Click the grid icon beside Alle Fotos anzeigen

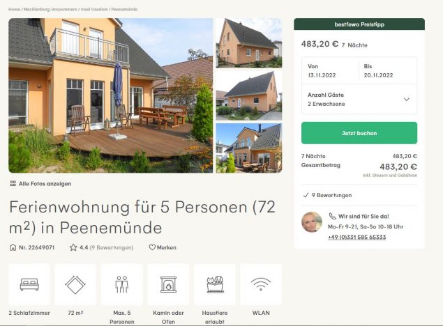coord(13,184)
